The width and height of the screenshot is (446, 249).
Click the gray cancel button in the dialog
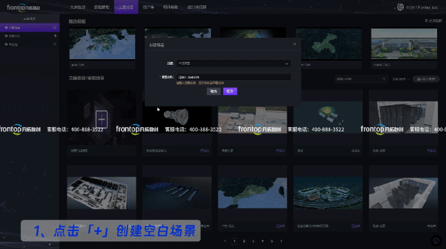(x=214, y=91)
